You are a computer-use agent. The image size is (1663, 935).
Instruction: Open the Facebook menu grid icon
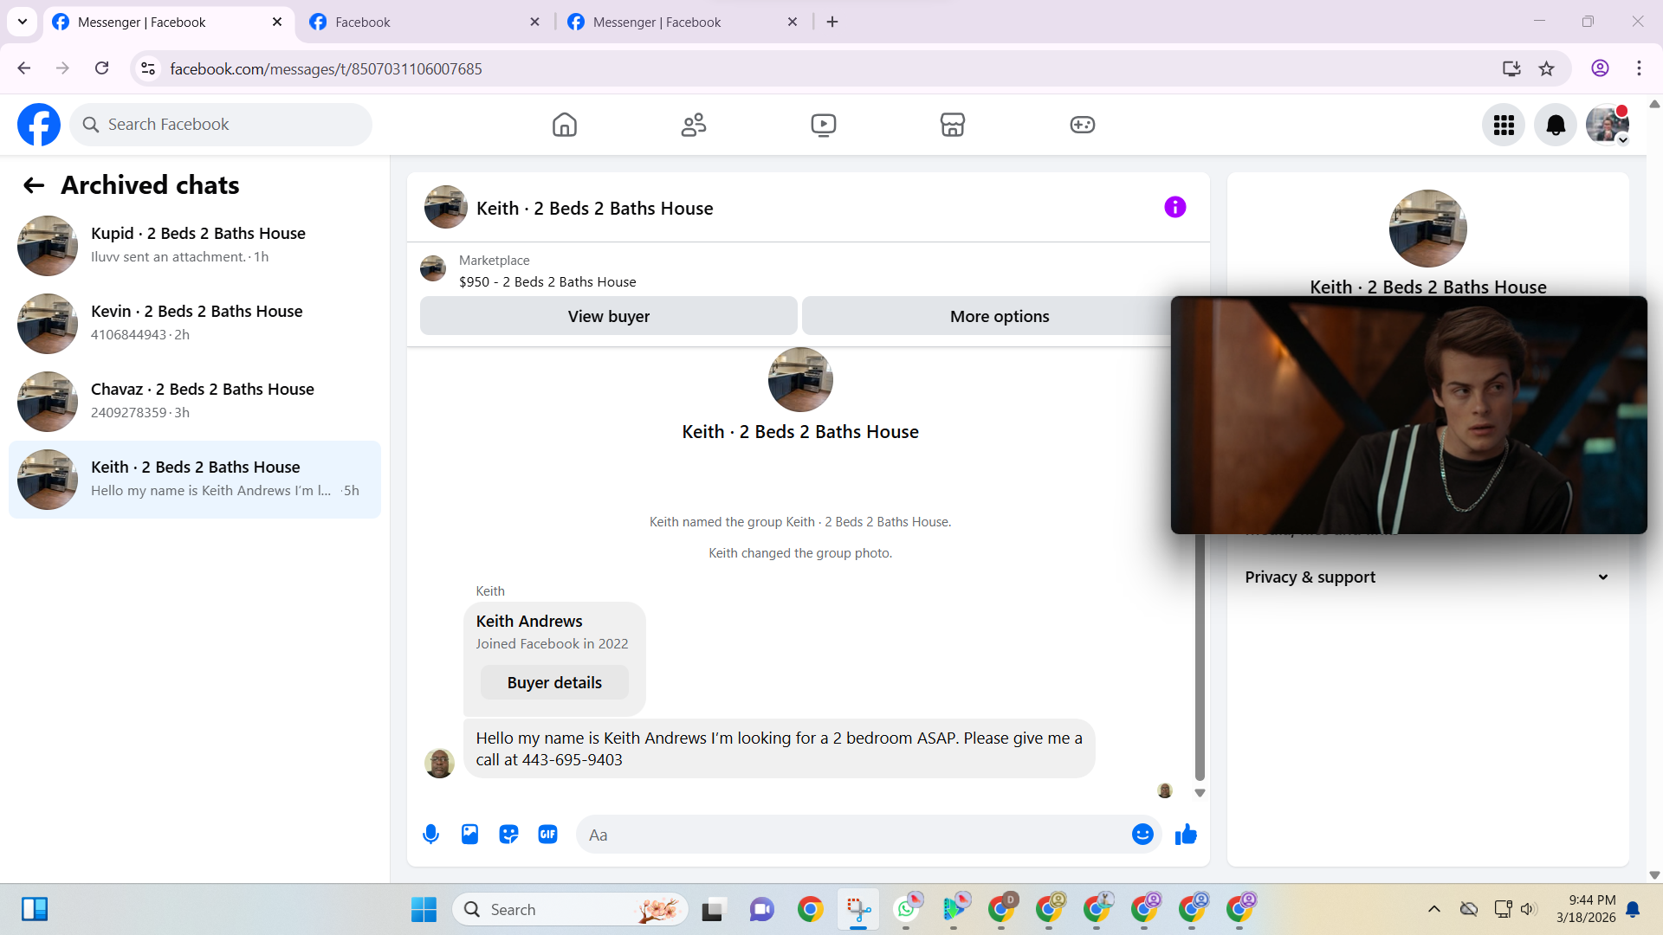(x=1504, y=125)
